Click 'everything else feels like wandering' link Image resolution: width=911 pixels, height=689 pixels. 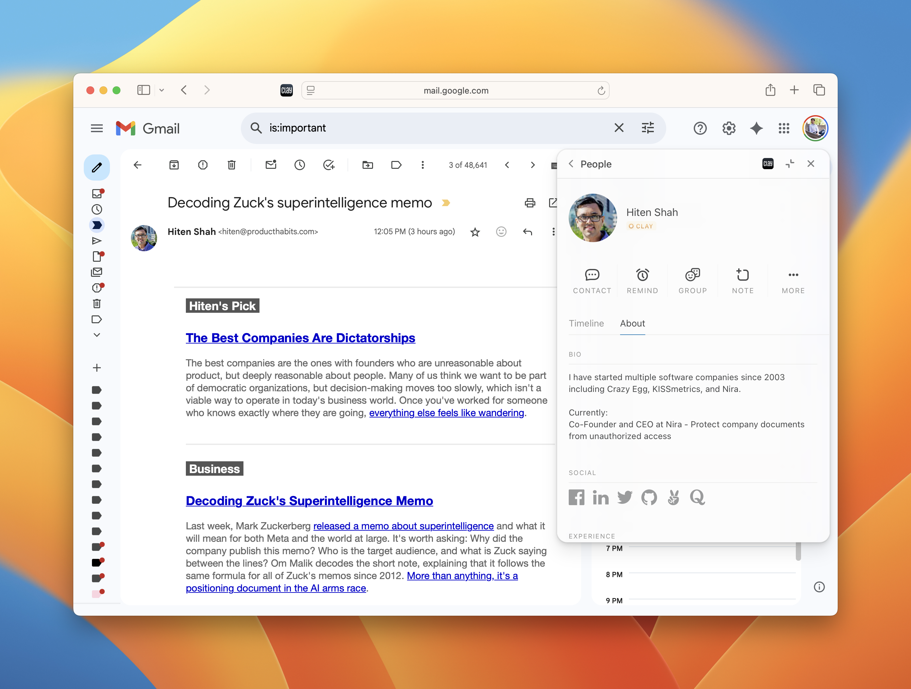tap(446, 413)
